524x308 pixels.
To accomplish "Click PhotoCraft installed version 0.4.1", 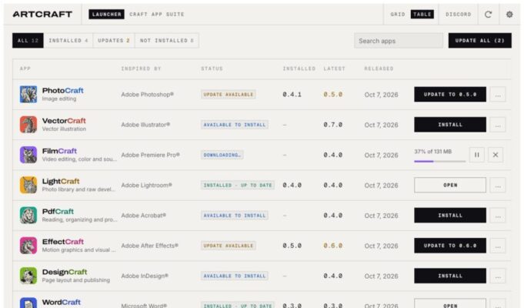I will 292,95.
